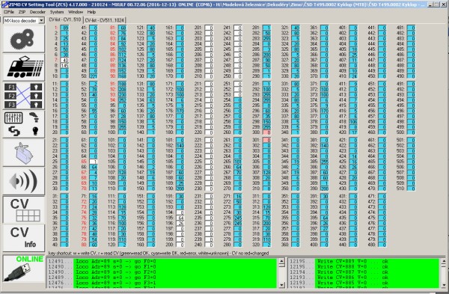
Task: Click the ONLINE USB connection icon
Action: [x=24, y=269]
